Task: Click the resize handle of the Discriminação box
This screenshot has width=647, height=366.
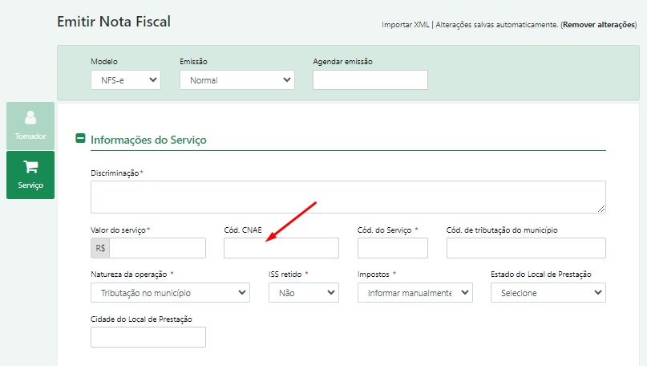Action: pyautogui.click(x=601, y=209)
